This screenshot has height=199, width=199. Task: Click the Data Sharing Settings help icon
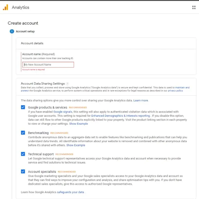pyautogui.click(x=67, y=84)
